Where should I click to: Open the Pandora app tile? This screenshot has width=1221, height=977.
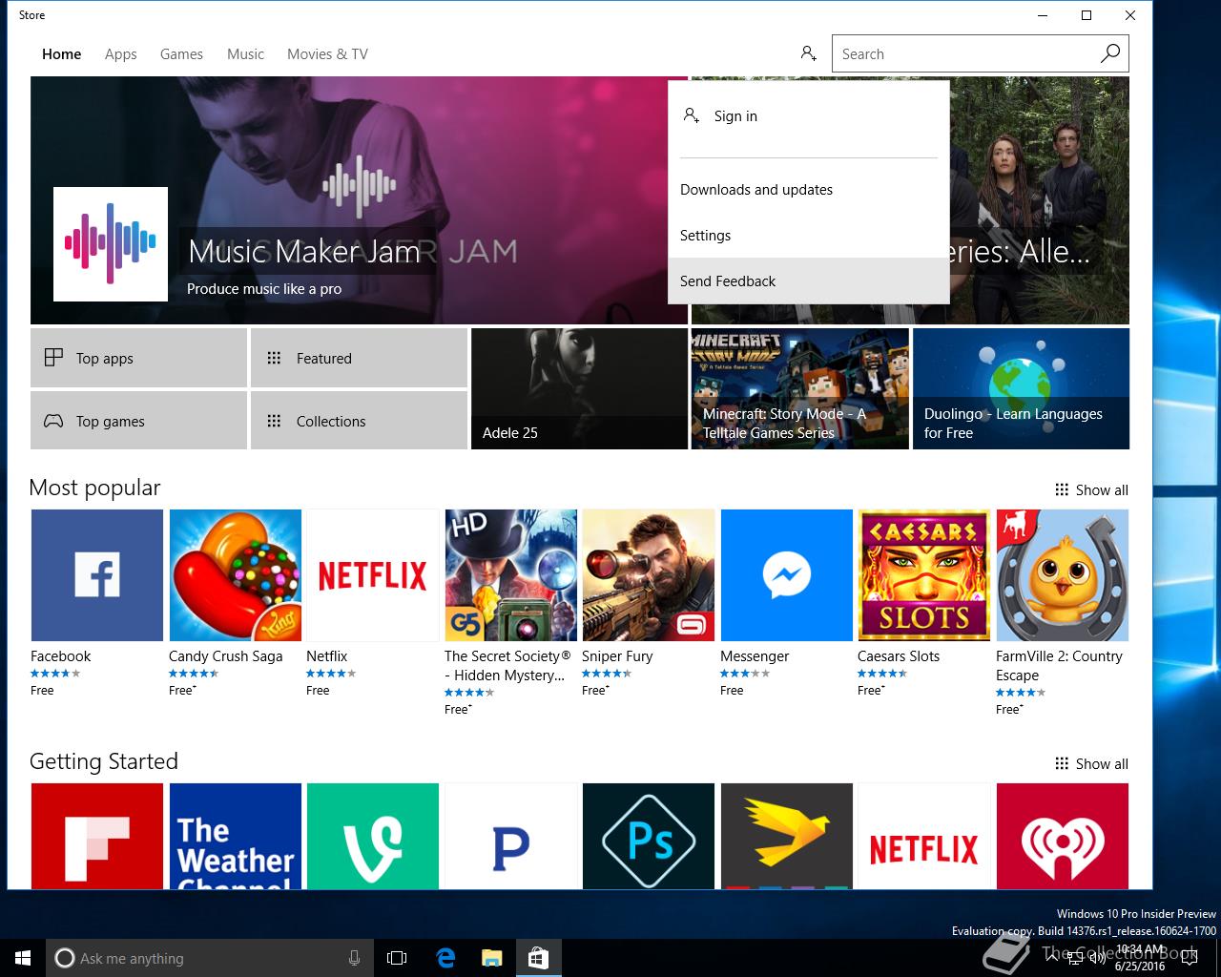tap(510, 836)
